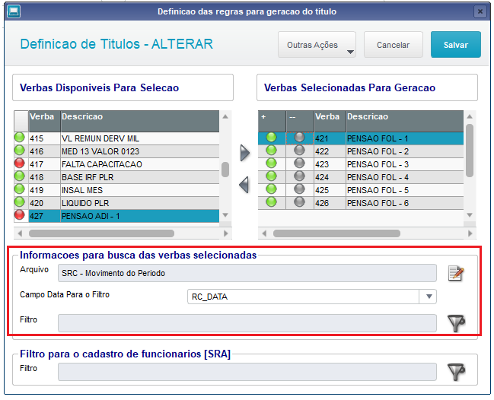
Task: Click the move-right arrow to add verba
Action: [245, 154]
